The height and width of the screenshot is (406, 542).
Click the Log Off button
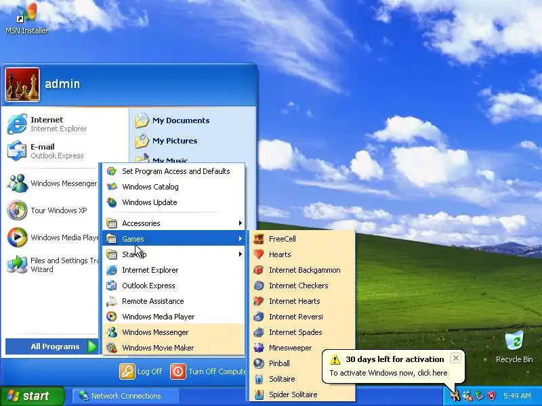click(x=141, y=371)
